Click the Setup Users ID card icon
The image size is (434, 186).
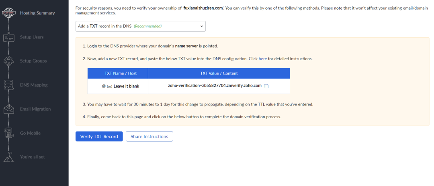tap(8, 37)
